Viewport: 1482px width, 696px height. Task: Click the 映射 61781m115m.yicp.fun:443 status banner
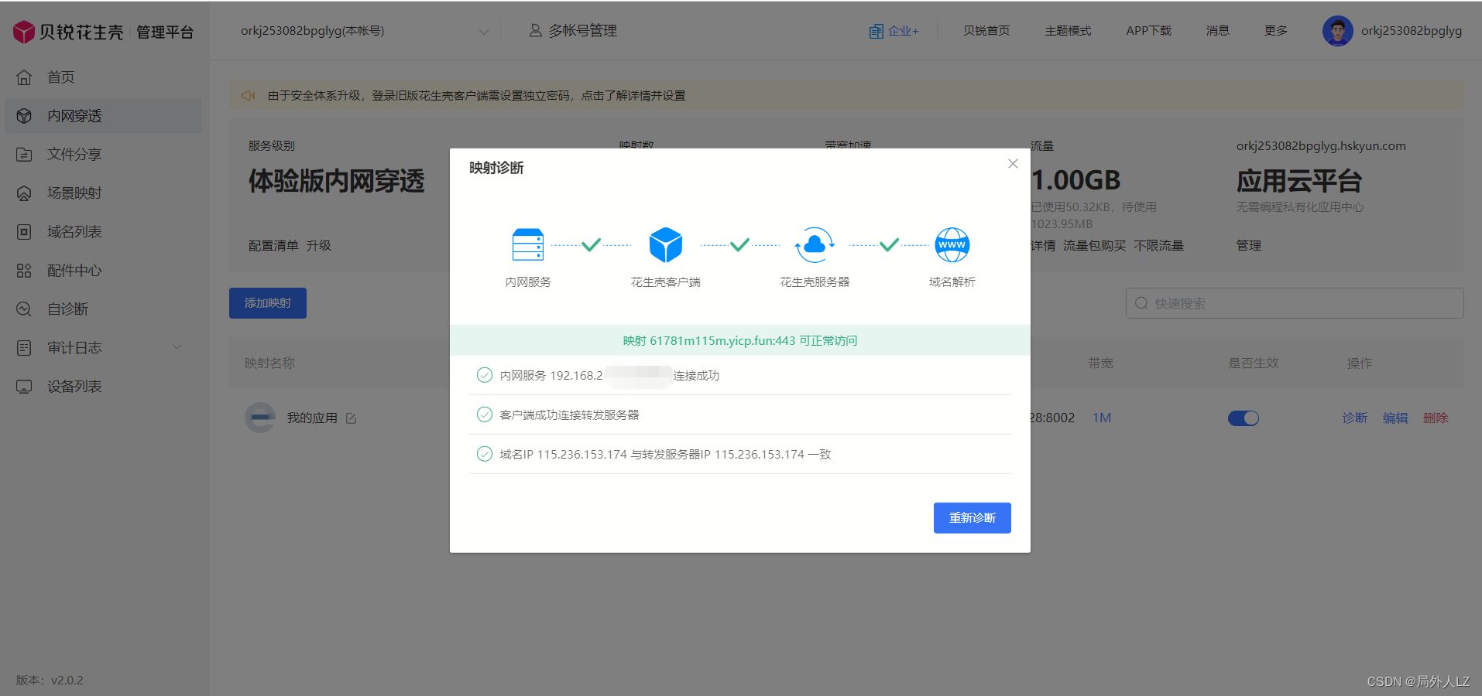point(740,340)
